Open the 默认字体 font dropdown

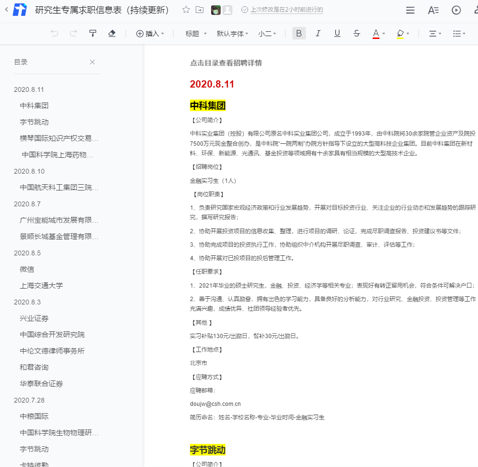click(233, 34)
